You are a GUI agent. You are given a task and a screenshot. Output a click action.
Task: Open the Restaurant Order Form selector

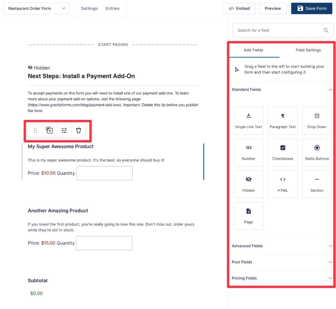36,8
